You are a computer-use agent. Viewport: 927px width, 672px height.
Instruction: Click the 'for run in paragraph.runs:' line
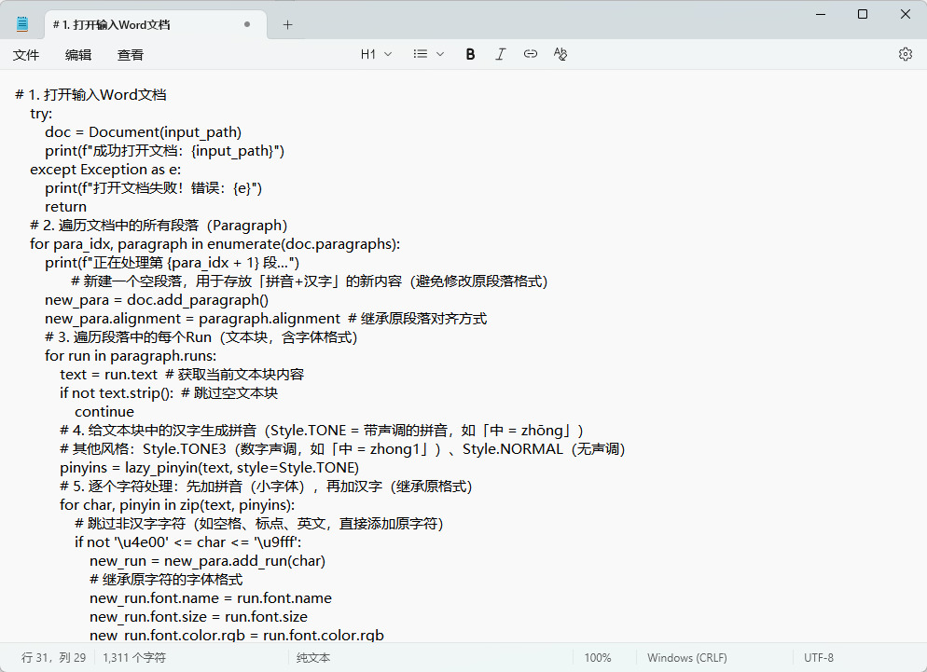click(x=131, y=355)
